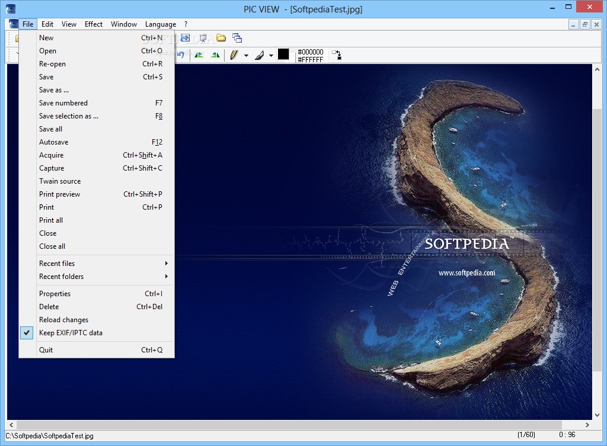This screenshot has height=446, width=607.
Task: Choose Delete from File menu
Action: click(97, 307)
